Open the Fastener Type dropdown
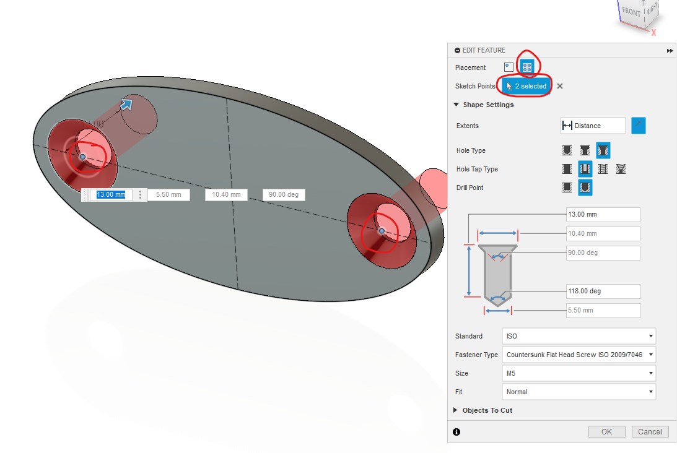677x453 pixels. click(x=579, y=355)
